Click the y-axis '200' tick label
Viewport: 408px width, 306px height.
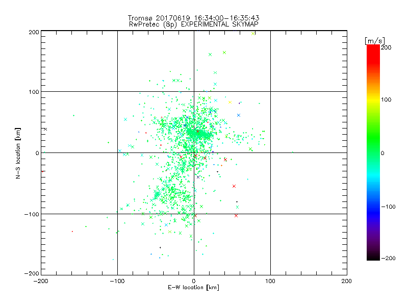[x=34, y=32]
